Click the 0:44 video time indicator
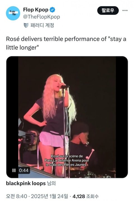Image resolution: width=134 pixels, height=201 pixels. pos(24,170)
